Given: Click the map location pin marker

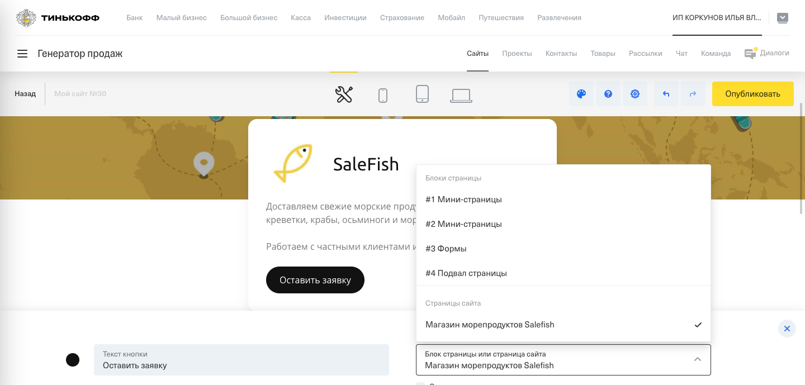Looking at the screenshot, I should coord(203,164).
